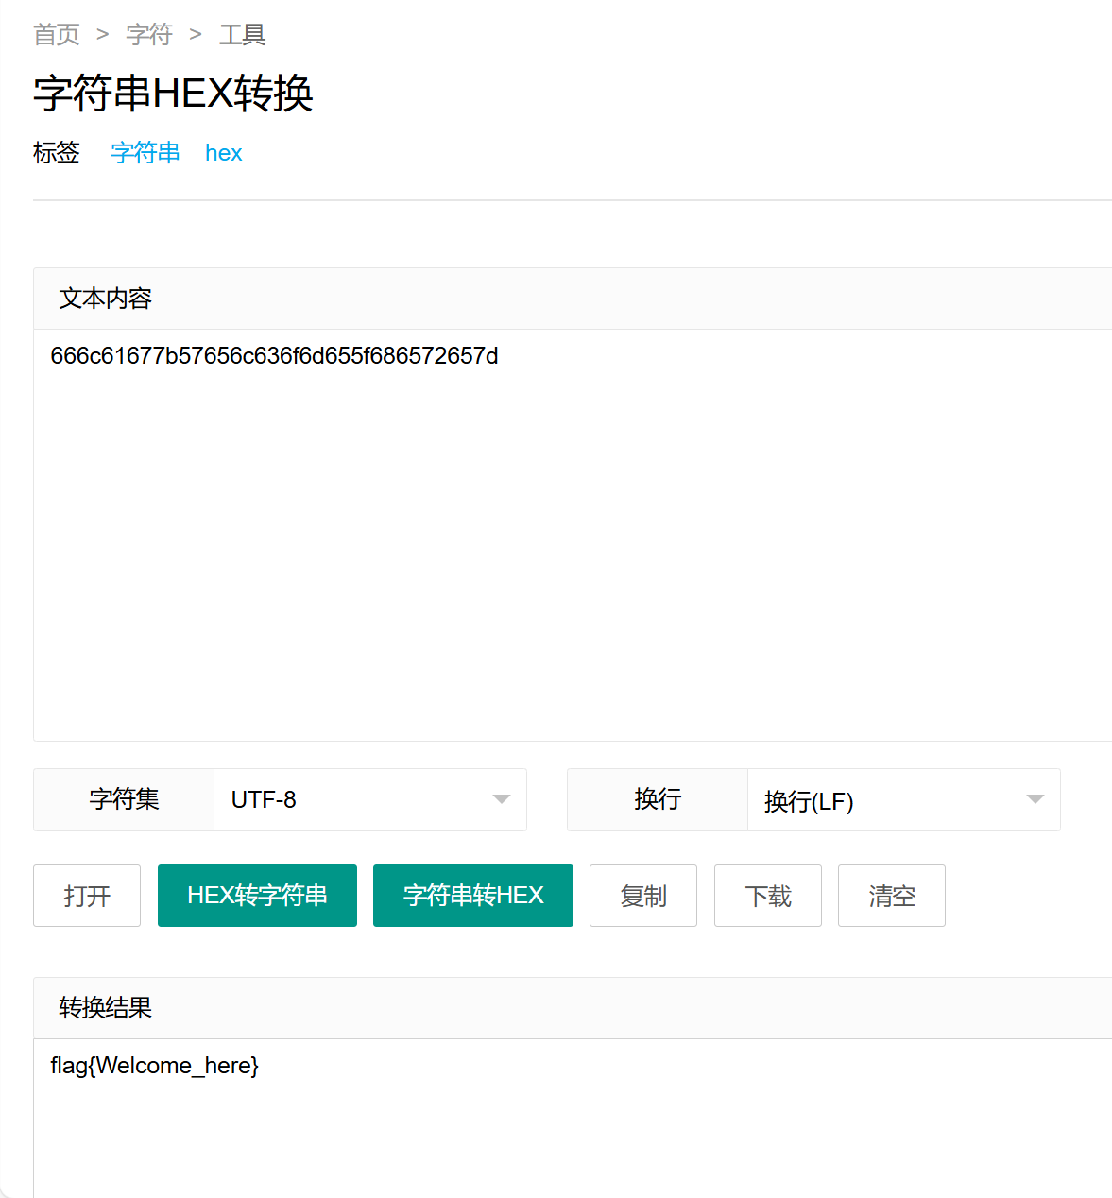This screenshot has height=1198, width=1112.
Task: Click the 标签 label
Action: tap(57, 153)
